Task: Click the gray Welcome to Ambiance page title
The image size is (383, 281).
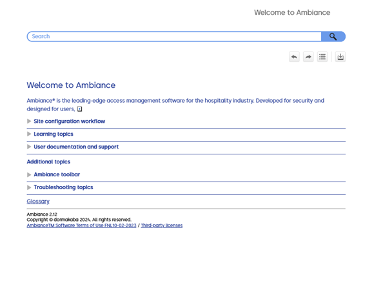Action: click(x=292, y=12)
